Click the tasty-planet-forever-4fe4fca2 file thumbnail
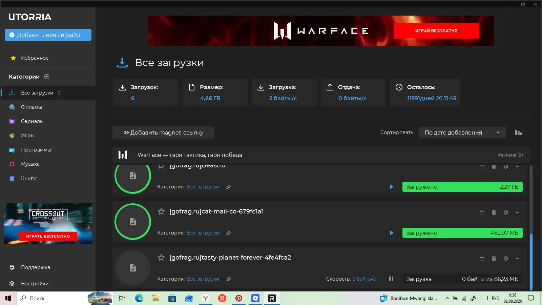The width and height of the screenshot is (542, 305). point(133,268)
